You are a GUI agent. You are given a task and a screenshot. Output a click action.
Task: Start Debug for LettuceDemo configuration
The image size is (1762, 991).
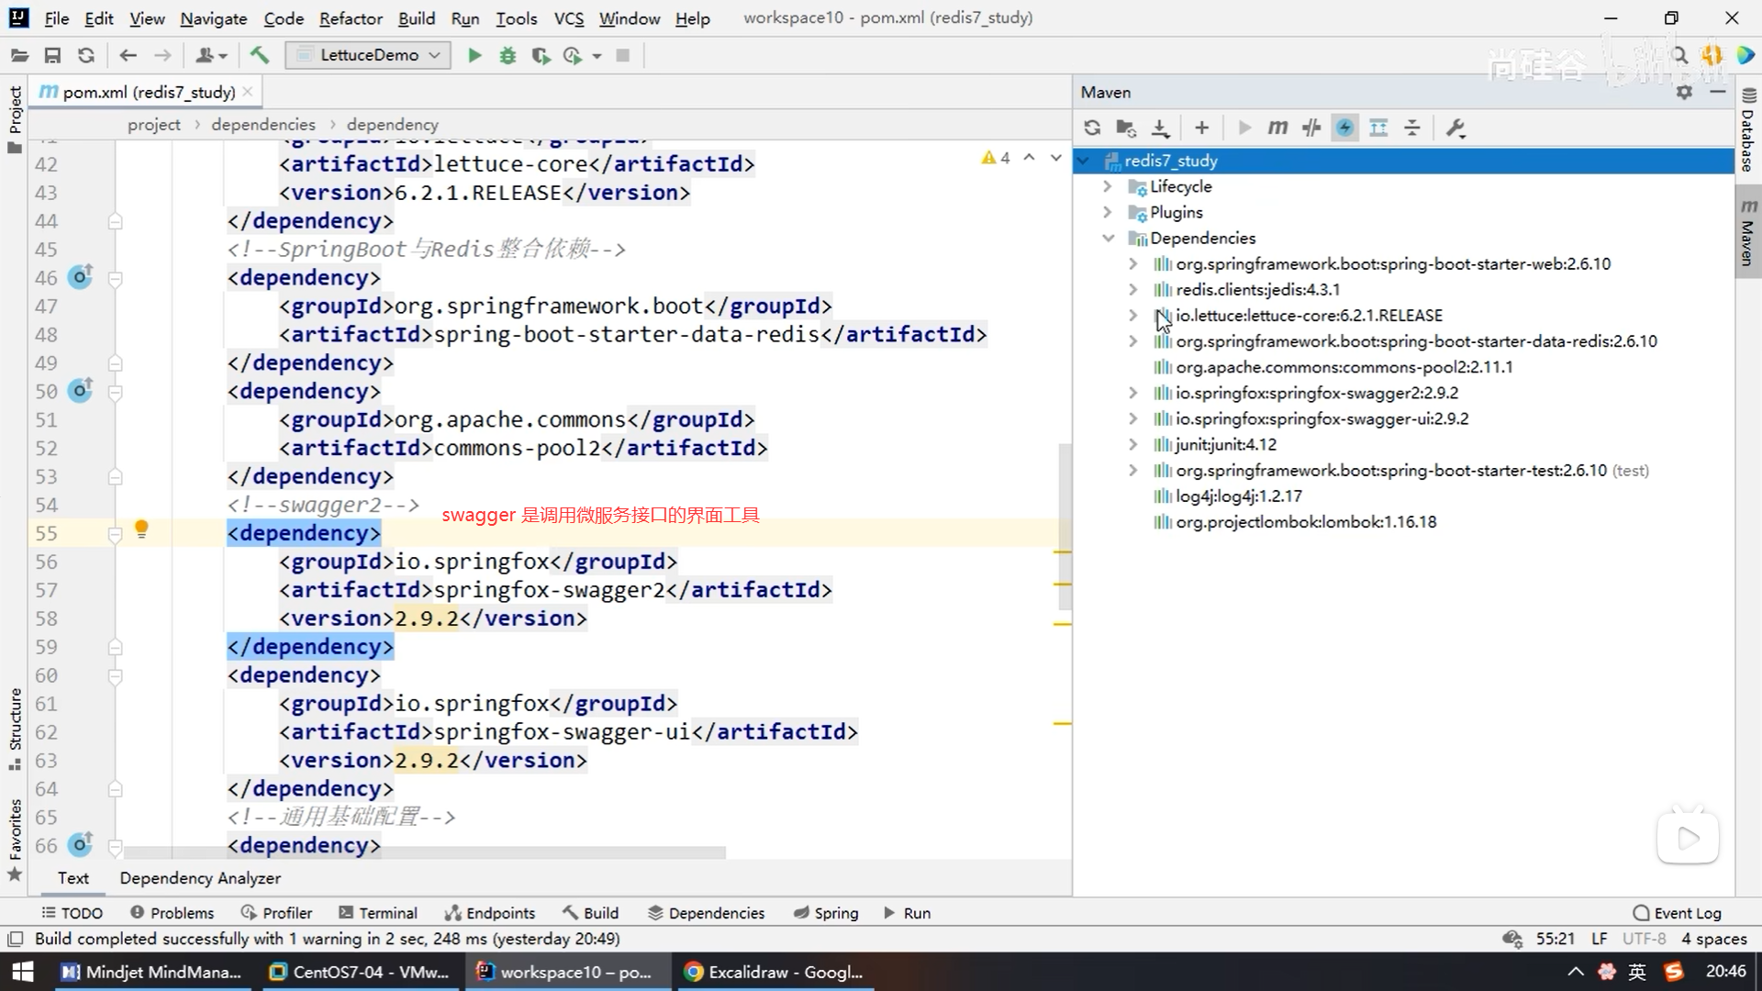click(x=507, y=56)
